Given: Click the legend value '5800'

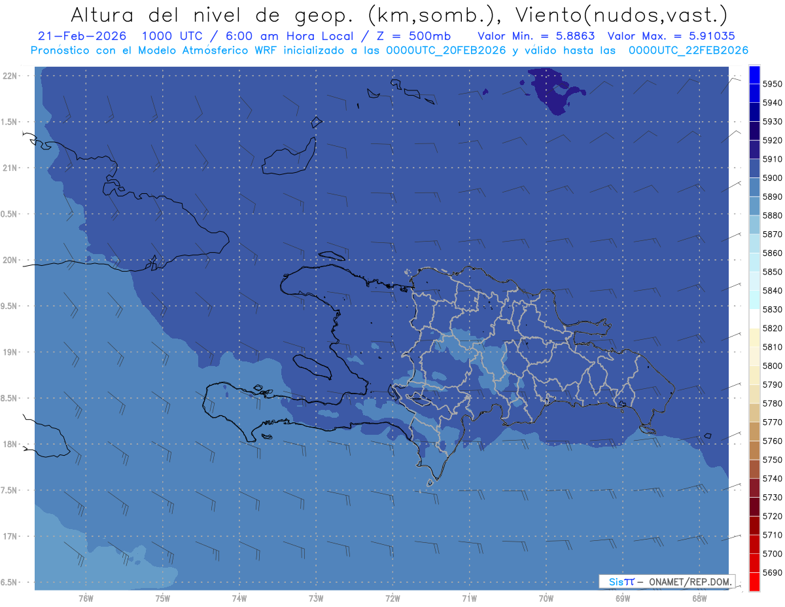Looking at the screenshot, I should pyautogui.click(x=773, y=366).
